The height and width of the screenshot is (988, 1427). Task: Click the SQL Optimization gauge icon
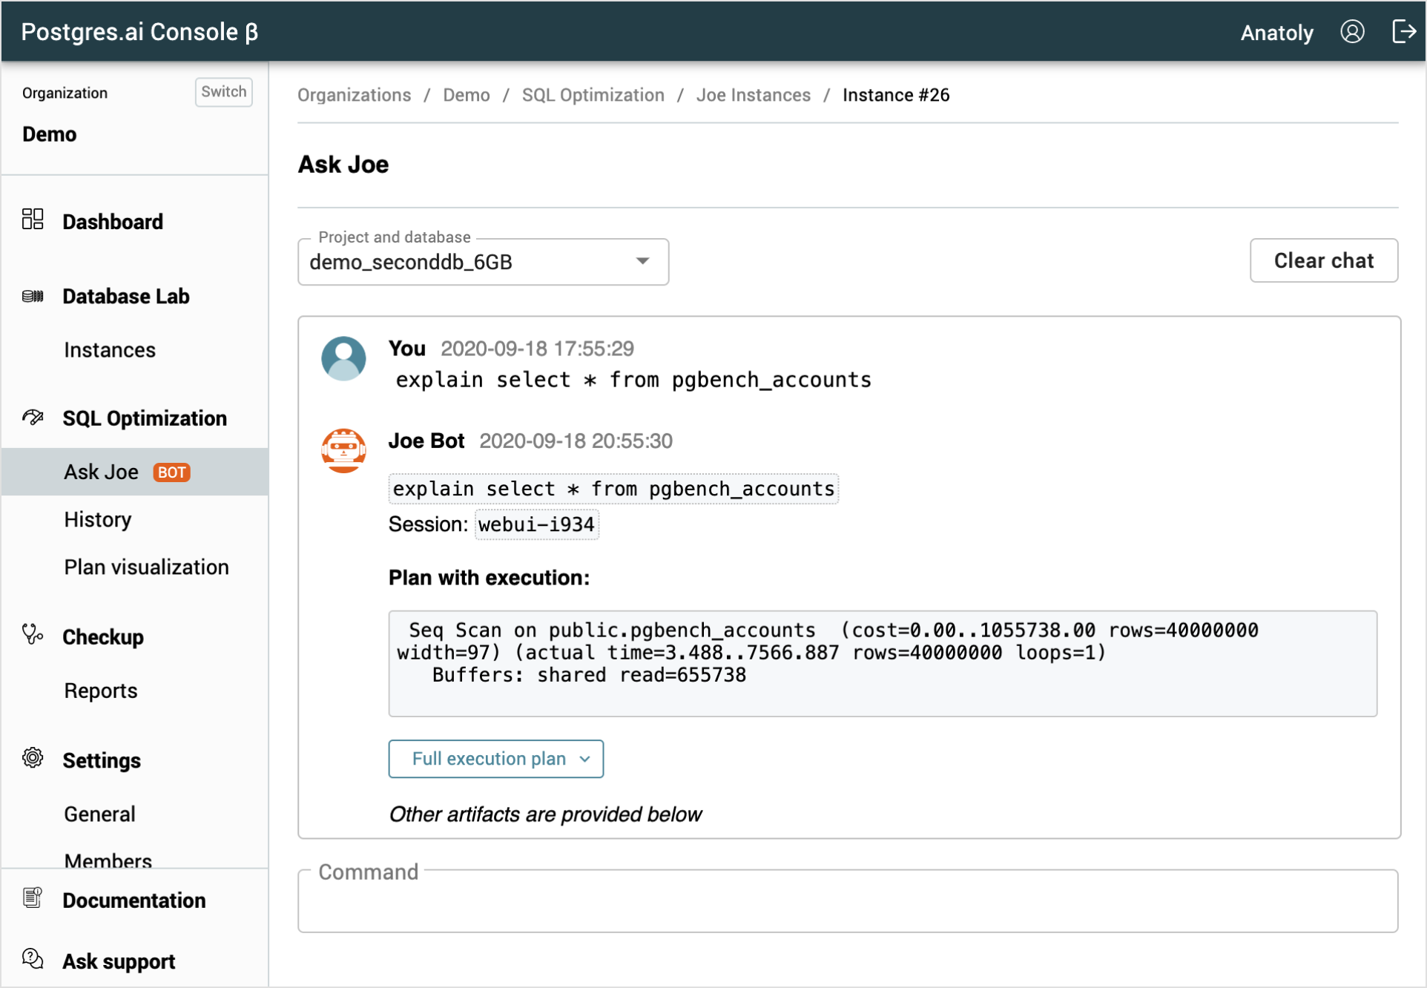pyautogui.click(x=33, y=418)
